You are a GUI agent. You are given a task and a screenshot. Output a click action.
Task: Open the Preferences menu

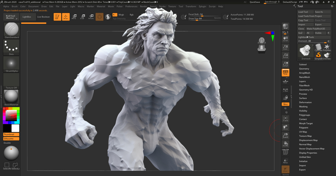pos(131,6)
